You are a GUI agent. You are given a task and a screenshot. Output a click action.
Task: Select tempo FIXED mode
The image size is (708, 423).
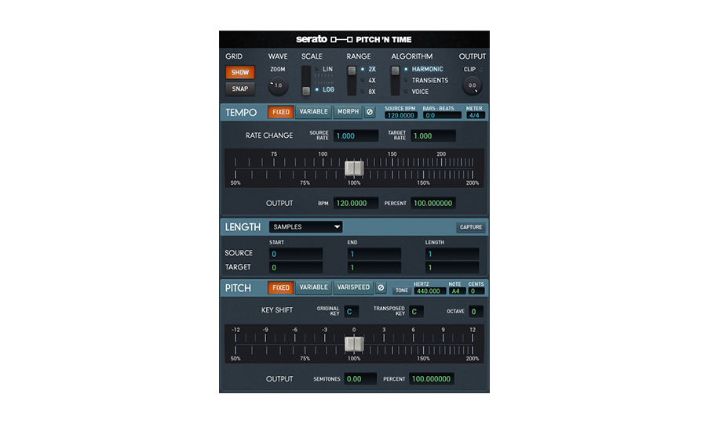point(280,112)
